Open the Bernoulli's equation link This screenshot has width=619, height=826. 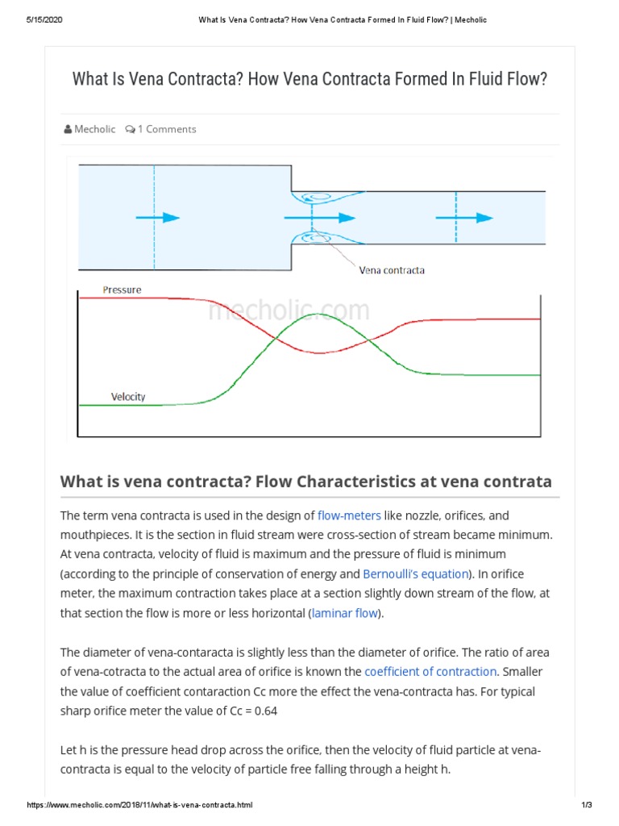pyautogui.click(x=415, y=574)
